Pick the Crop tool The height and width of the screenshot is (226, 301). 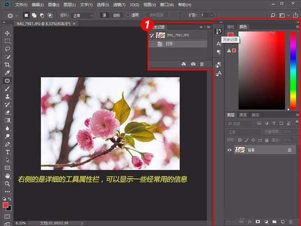tap(8, 65)
